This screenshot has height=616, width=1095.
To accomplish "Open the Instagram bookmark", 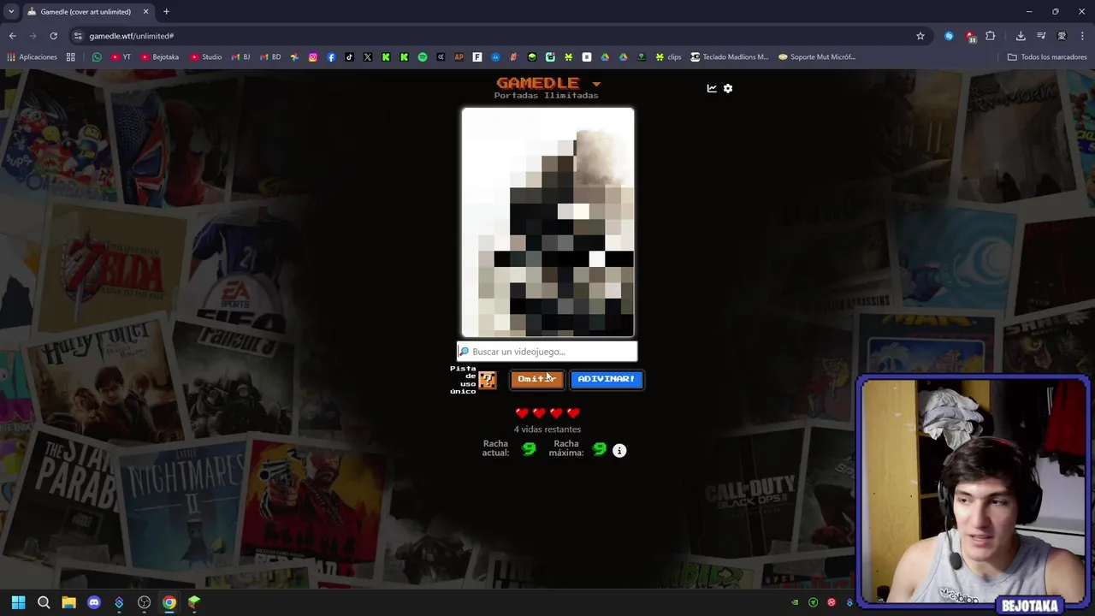I will 313,57.
